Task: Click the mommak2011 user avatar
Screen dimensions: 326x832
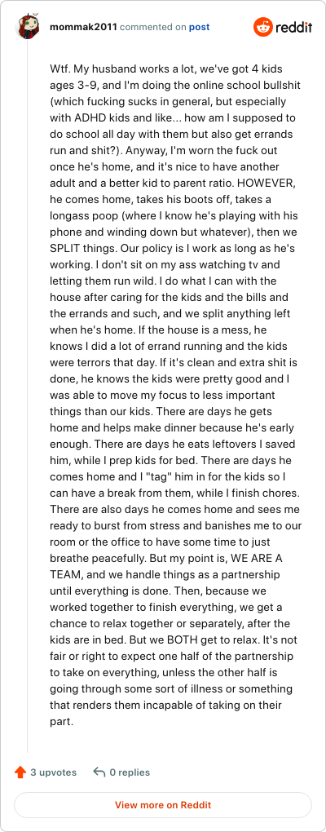Action: pos(29,27)
